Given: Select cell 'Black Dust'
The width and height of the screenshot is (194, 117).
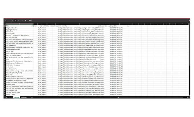Looking at the screenshot, I should point(20,75).
